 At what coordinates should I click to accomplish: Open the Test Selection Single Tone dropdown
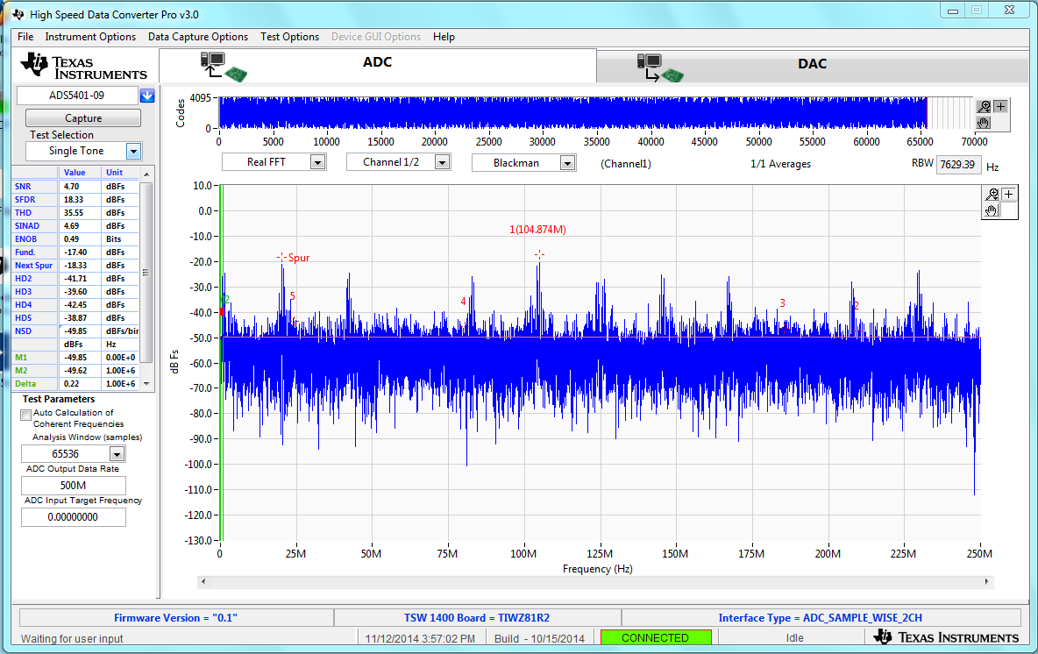click(133, 151)
